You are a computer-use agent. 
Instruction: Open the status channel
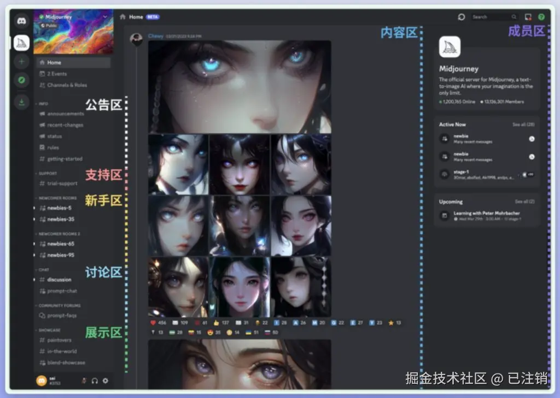click(x=73, y=136)
